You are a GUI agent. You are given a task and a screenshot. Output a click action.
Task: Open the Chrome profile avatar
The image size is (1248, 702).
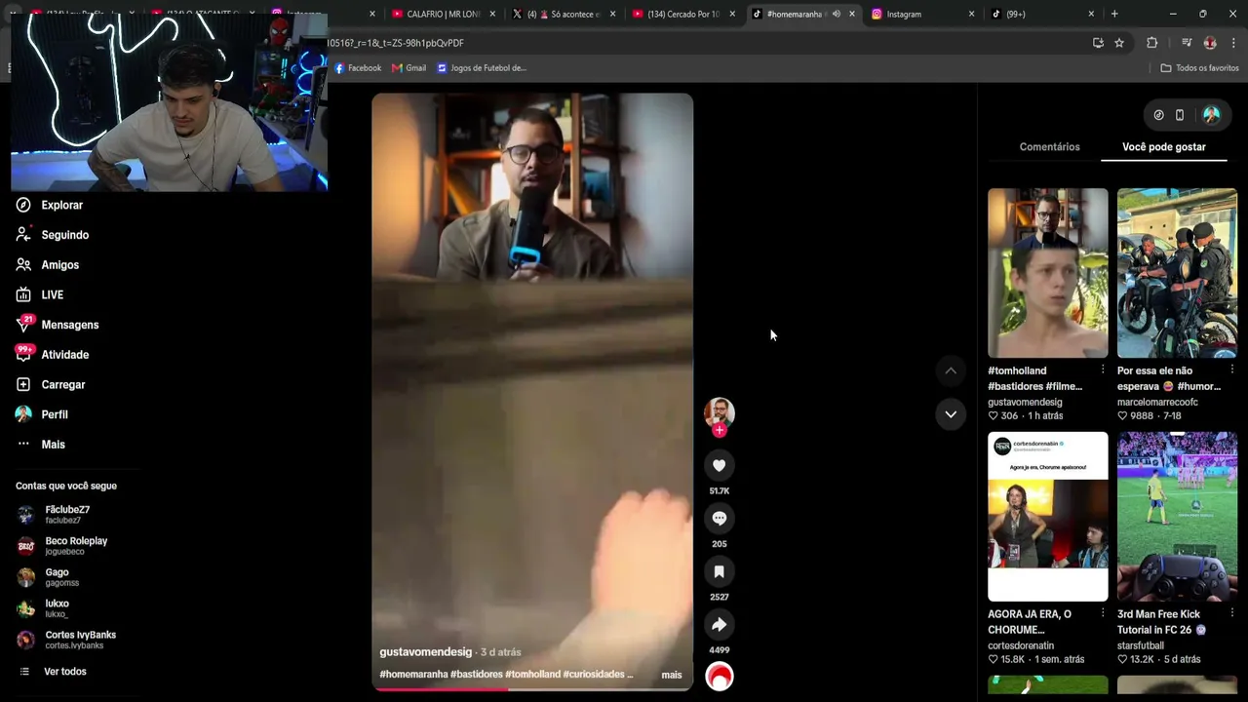coord(1210,43)
